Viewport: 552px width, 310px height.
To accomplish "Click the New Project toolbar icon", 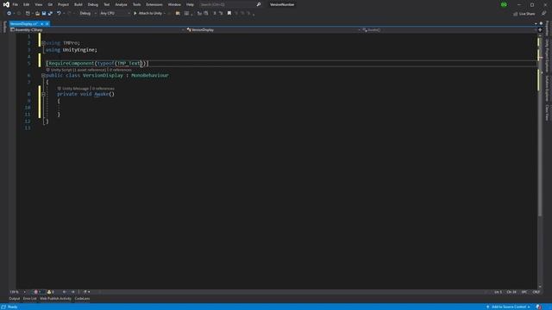I will coord(28,14).
